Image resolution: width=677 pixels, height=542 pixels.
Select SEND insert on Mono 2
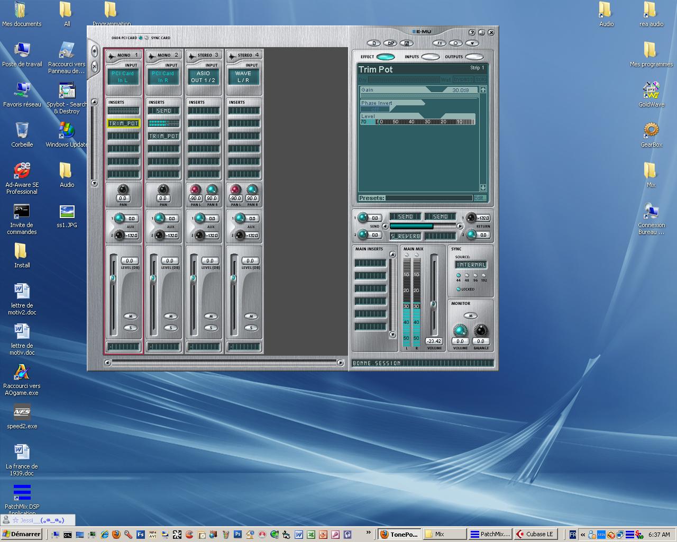(163, 111)
